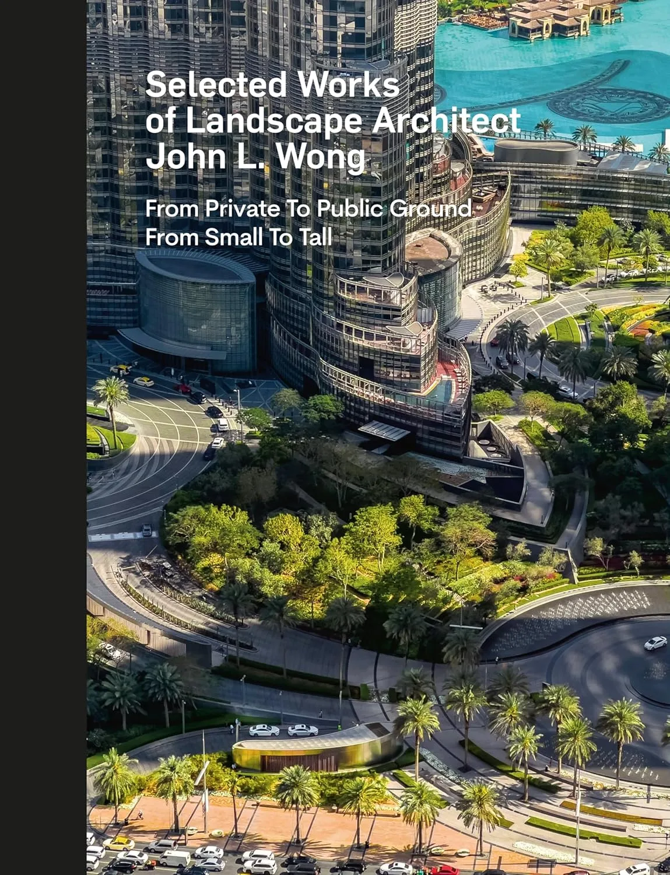Click the subtitle "From Private To Public Ground"
This screenshot has width=670, height=875.
[x=308, y=209]
